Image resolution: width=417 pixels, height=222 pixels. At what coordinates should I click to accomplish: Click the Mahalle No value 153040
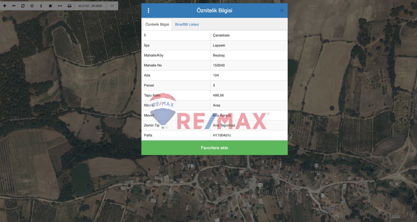pyautogui.click(x=219, y=65)
